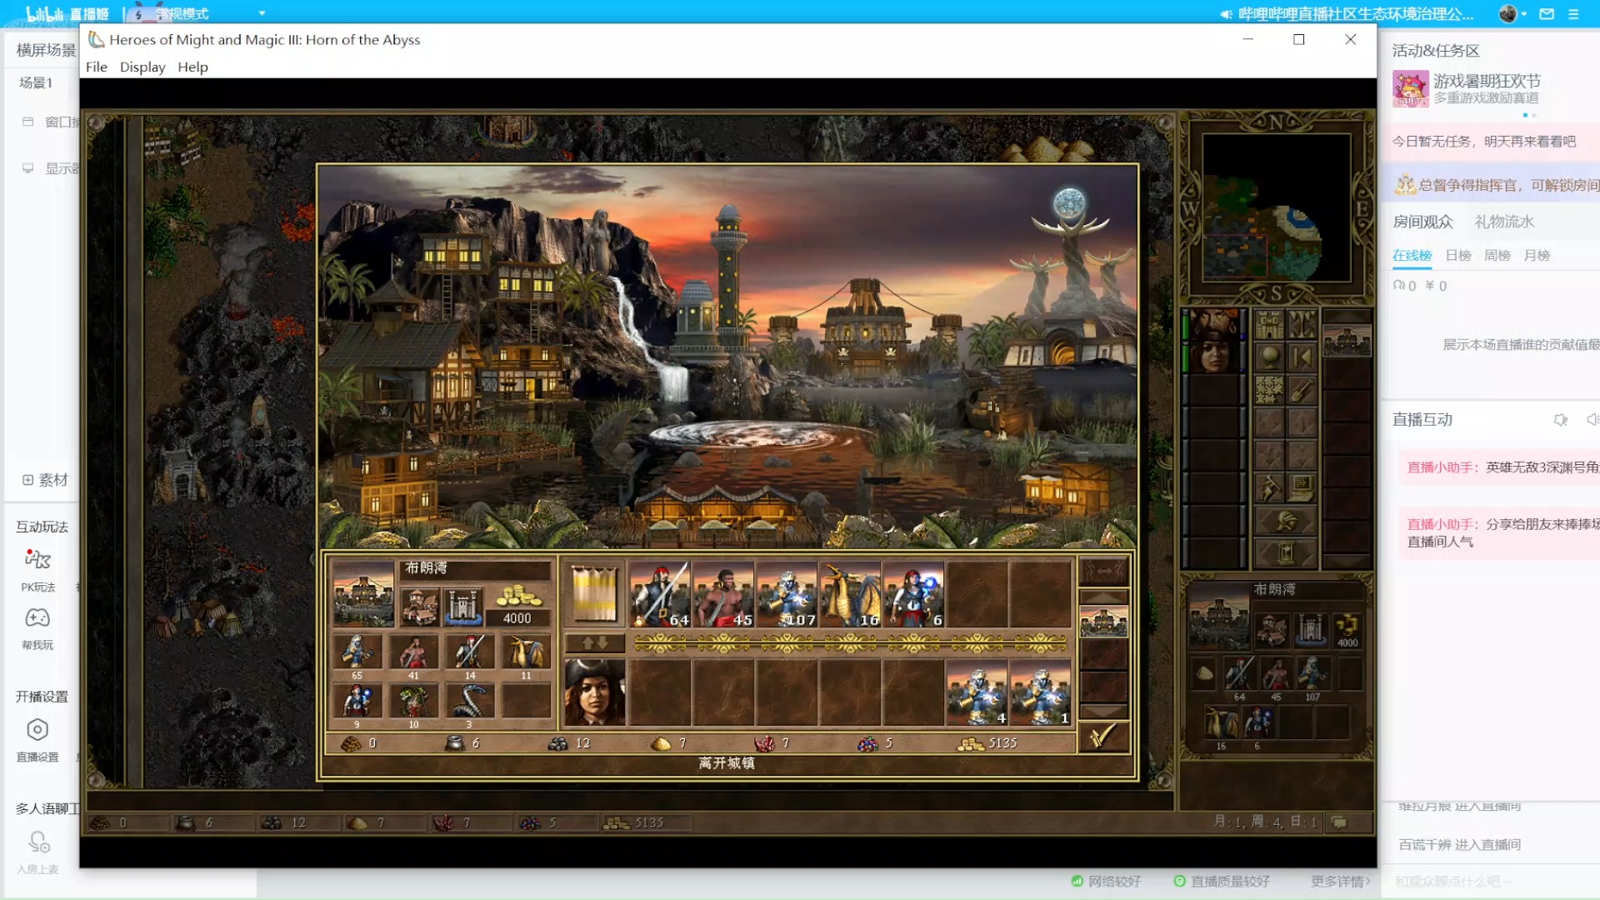Open the Display menu
Screen dimensions: 1600x900
pyautogui.click(x=142, y=67)
